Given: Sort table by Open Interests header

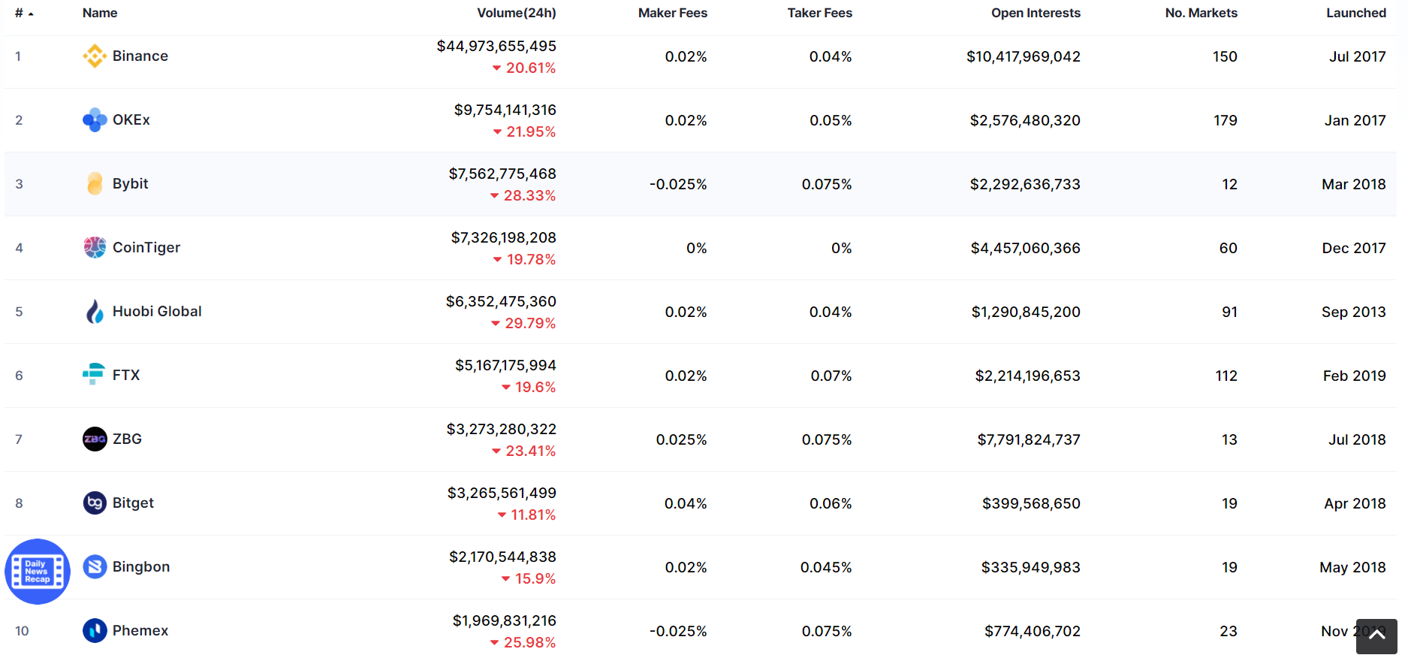Looking at the screenshot, I should pyautogui.click(x=1036, y=13).
